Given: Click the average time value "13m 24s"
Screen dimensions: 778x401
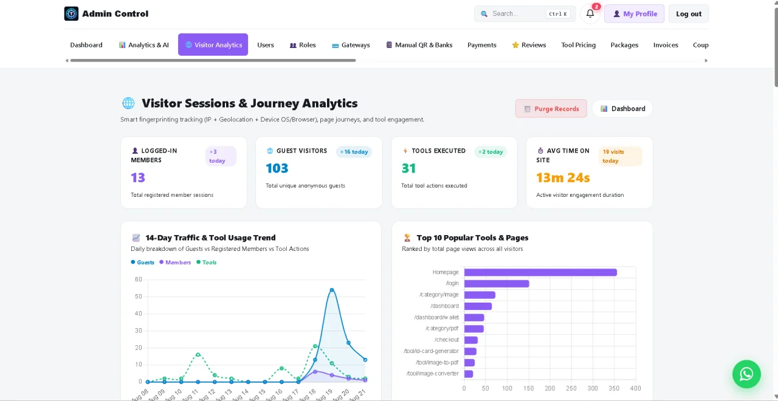Looking at the screenshot, I should (563, 178).
